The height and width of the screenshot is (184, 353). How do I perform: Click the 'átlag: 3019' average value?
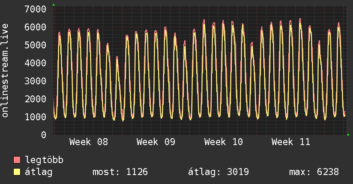[x=218, y=172]
